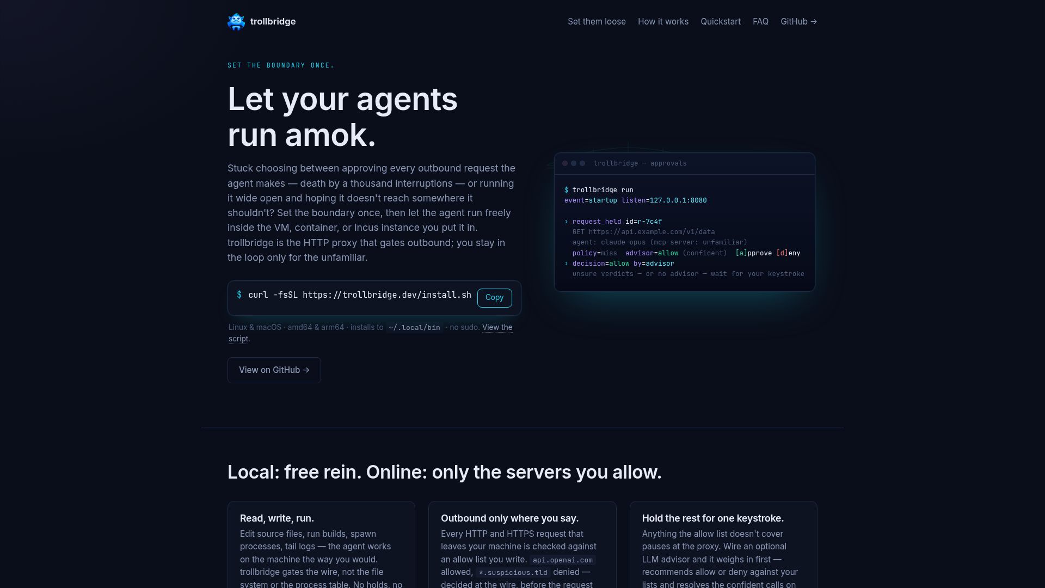
Task: Click trollbridge — approvals terminal title
Action: (x=640, y=163)
